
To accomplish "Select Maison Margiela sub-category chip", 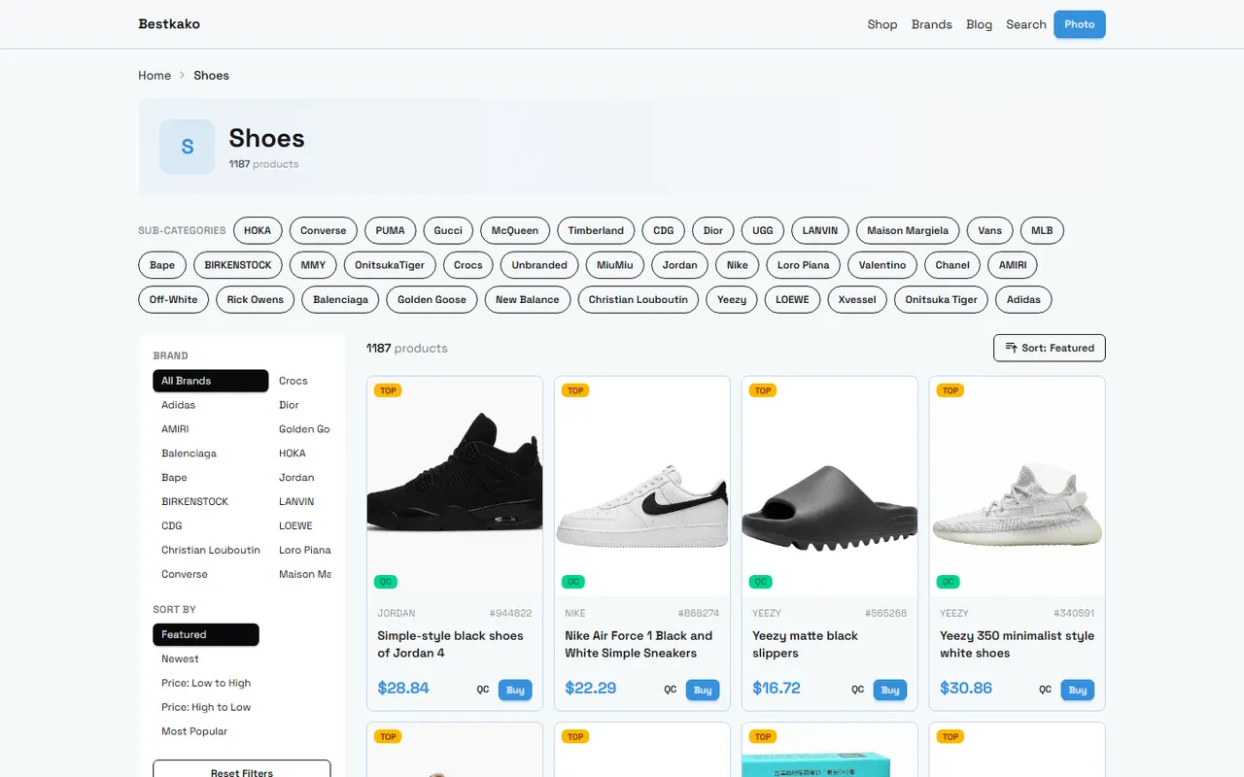I will tap(908, 230).
